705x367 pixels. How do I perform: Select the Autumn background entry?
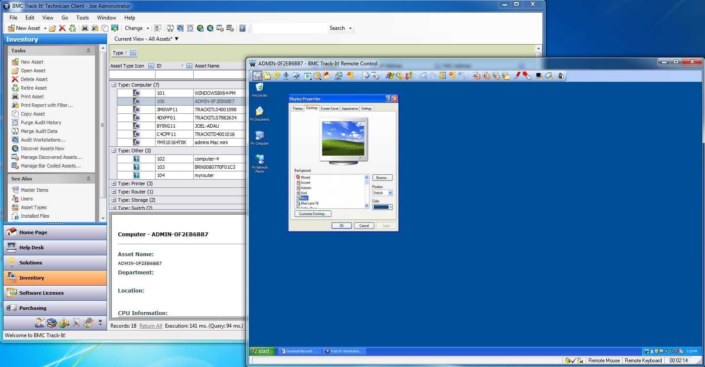pyautogui.click(x=306, y=188)
